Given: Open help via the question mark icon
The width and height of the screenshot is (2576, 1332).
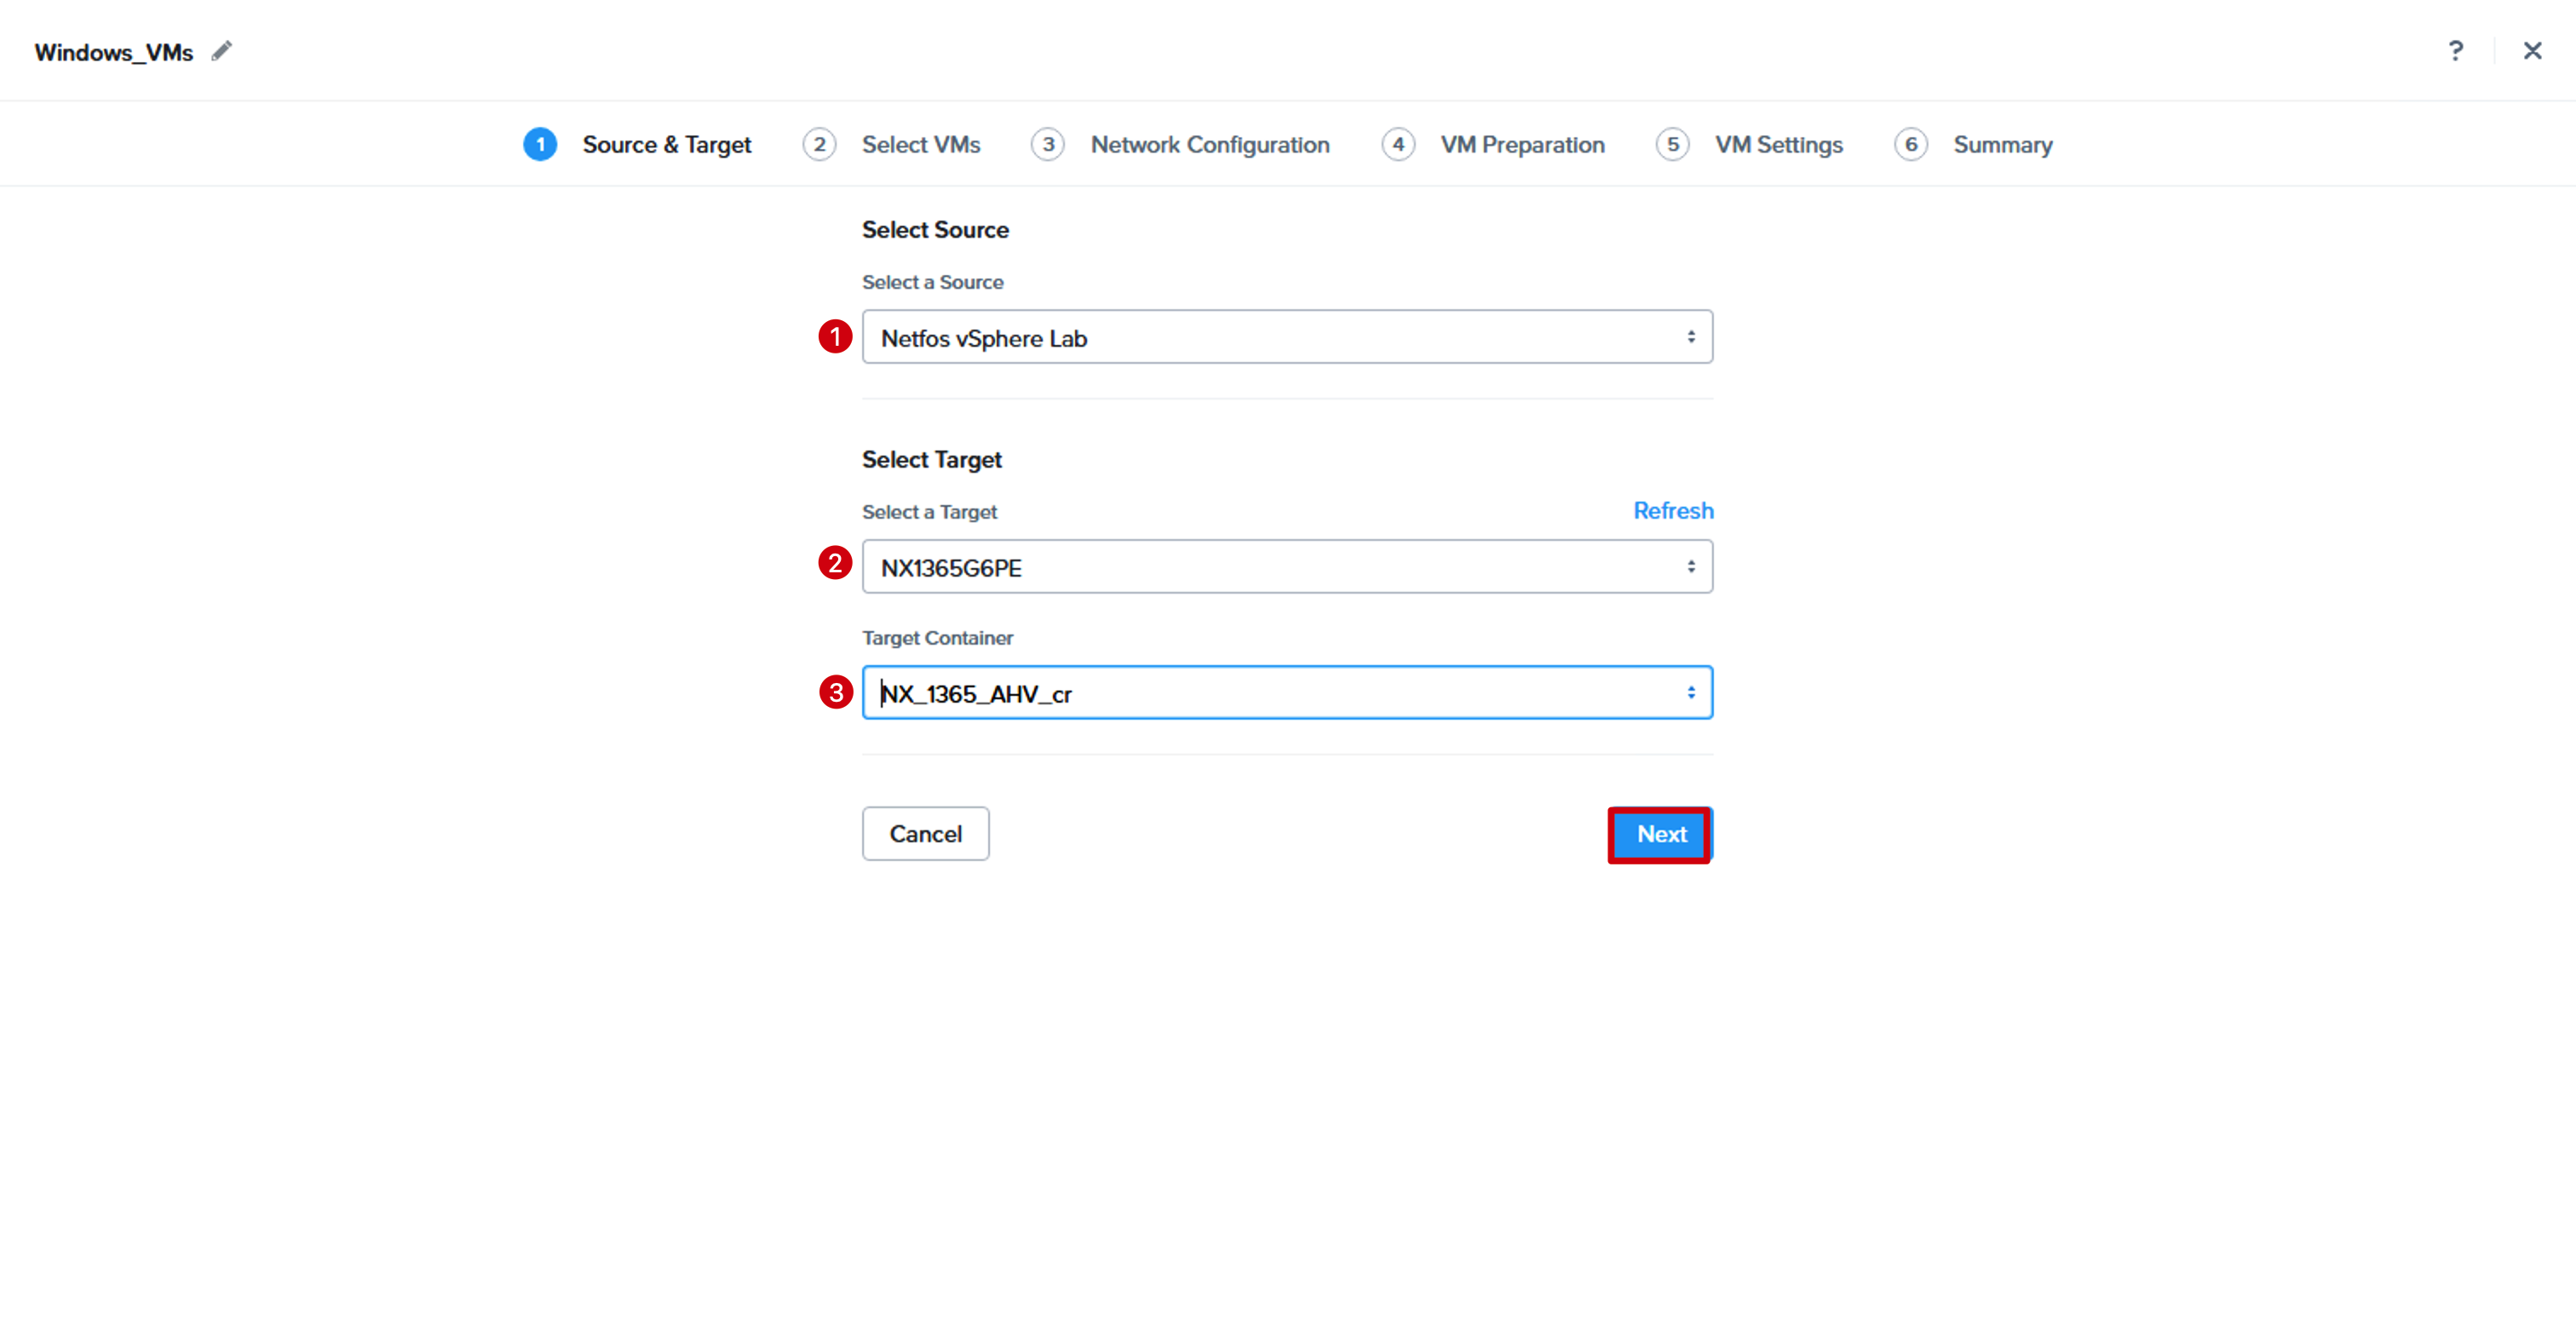Looking at the screenshot, I should pos(2456,51).
